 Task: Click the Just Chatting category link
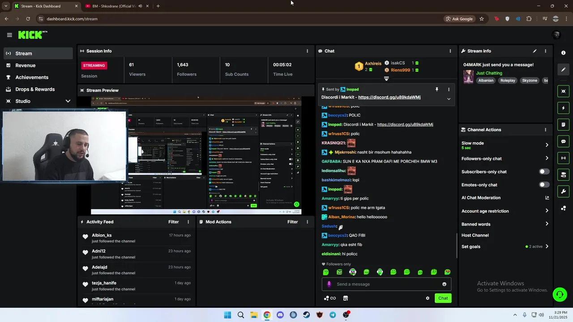(x=489, y=73)
